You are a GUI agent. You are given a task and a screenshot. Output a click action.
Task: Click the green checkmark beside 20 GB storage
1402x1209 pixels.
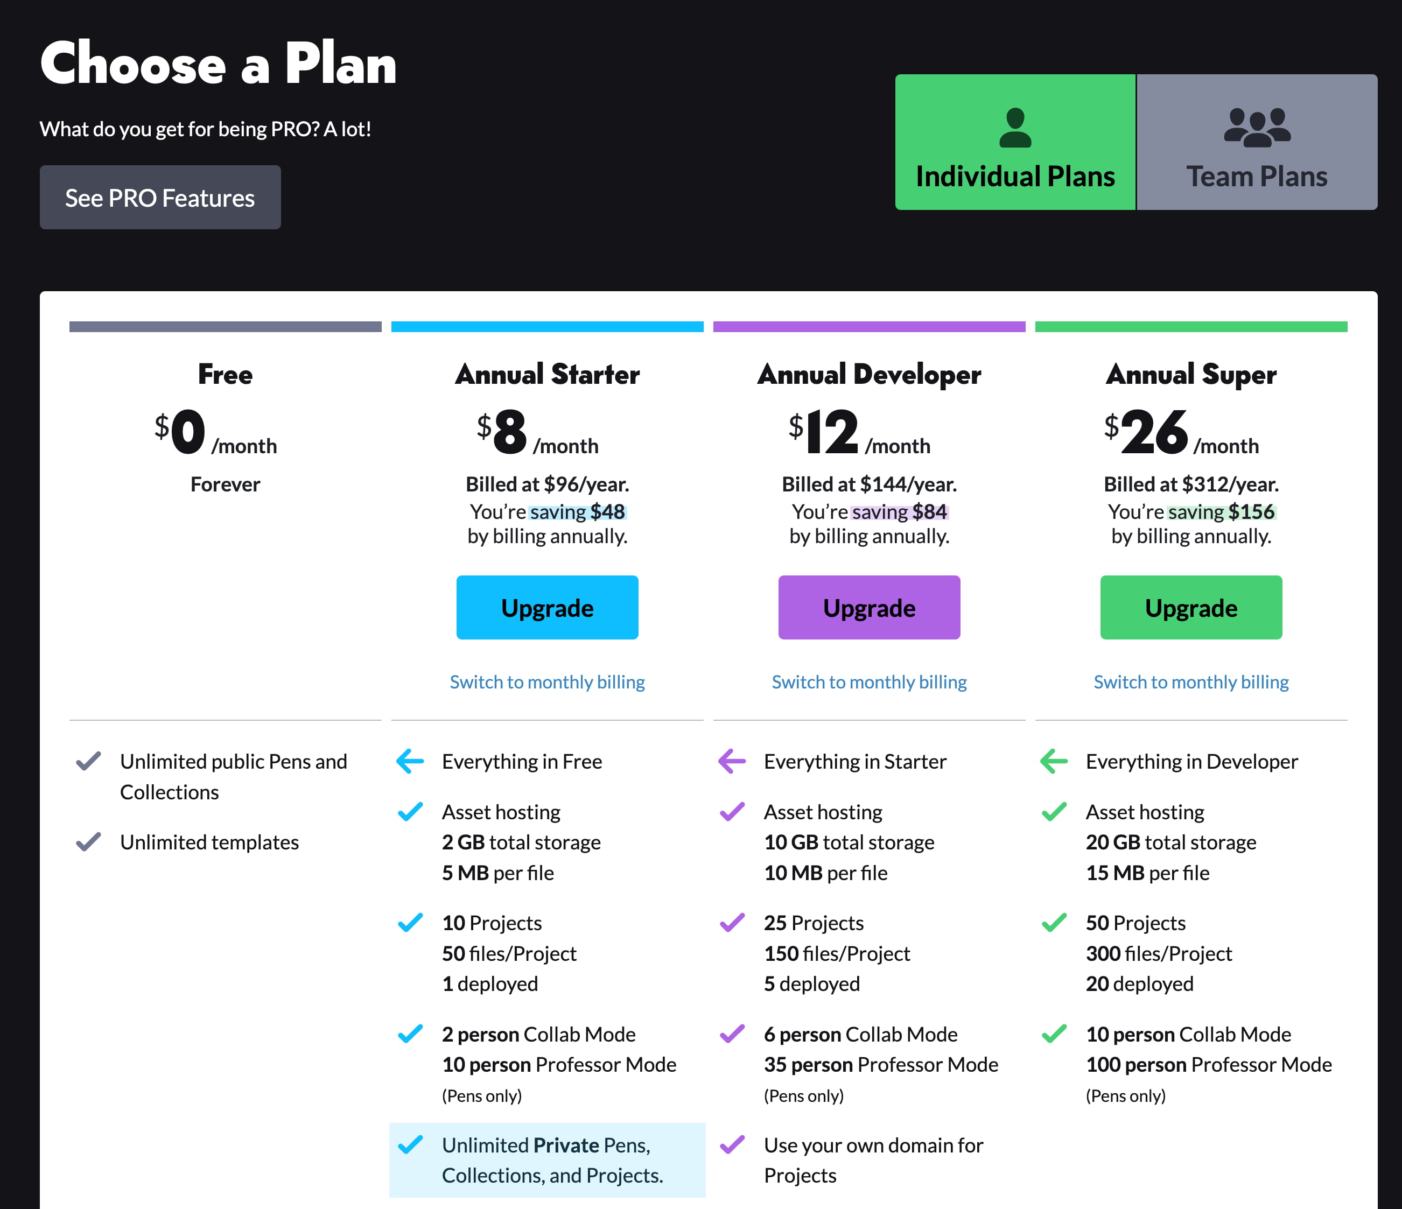[x=1054, y=811]
